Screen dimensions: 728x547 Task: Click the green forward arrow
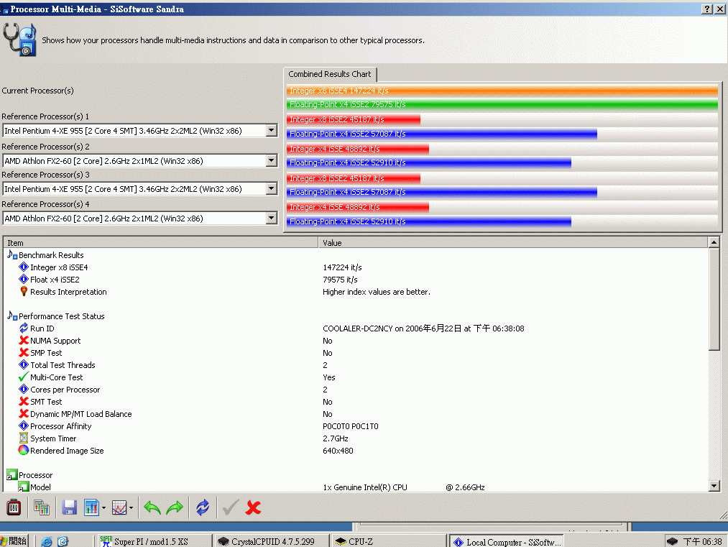coord(175,507)
